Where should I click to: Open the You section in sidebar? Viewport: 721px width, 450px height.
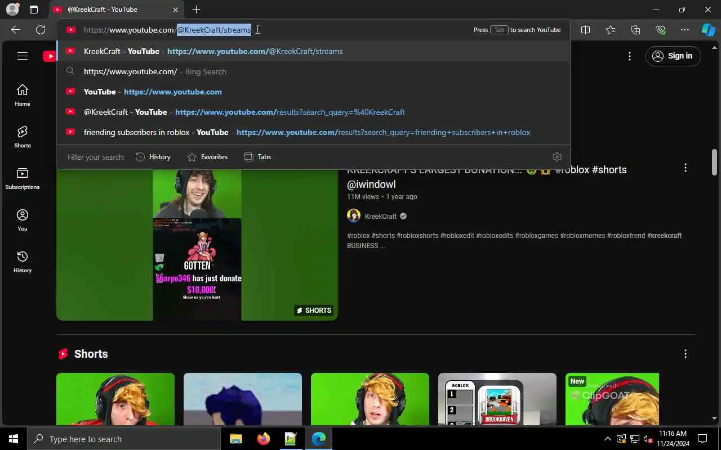point(23,220)
